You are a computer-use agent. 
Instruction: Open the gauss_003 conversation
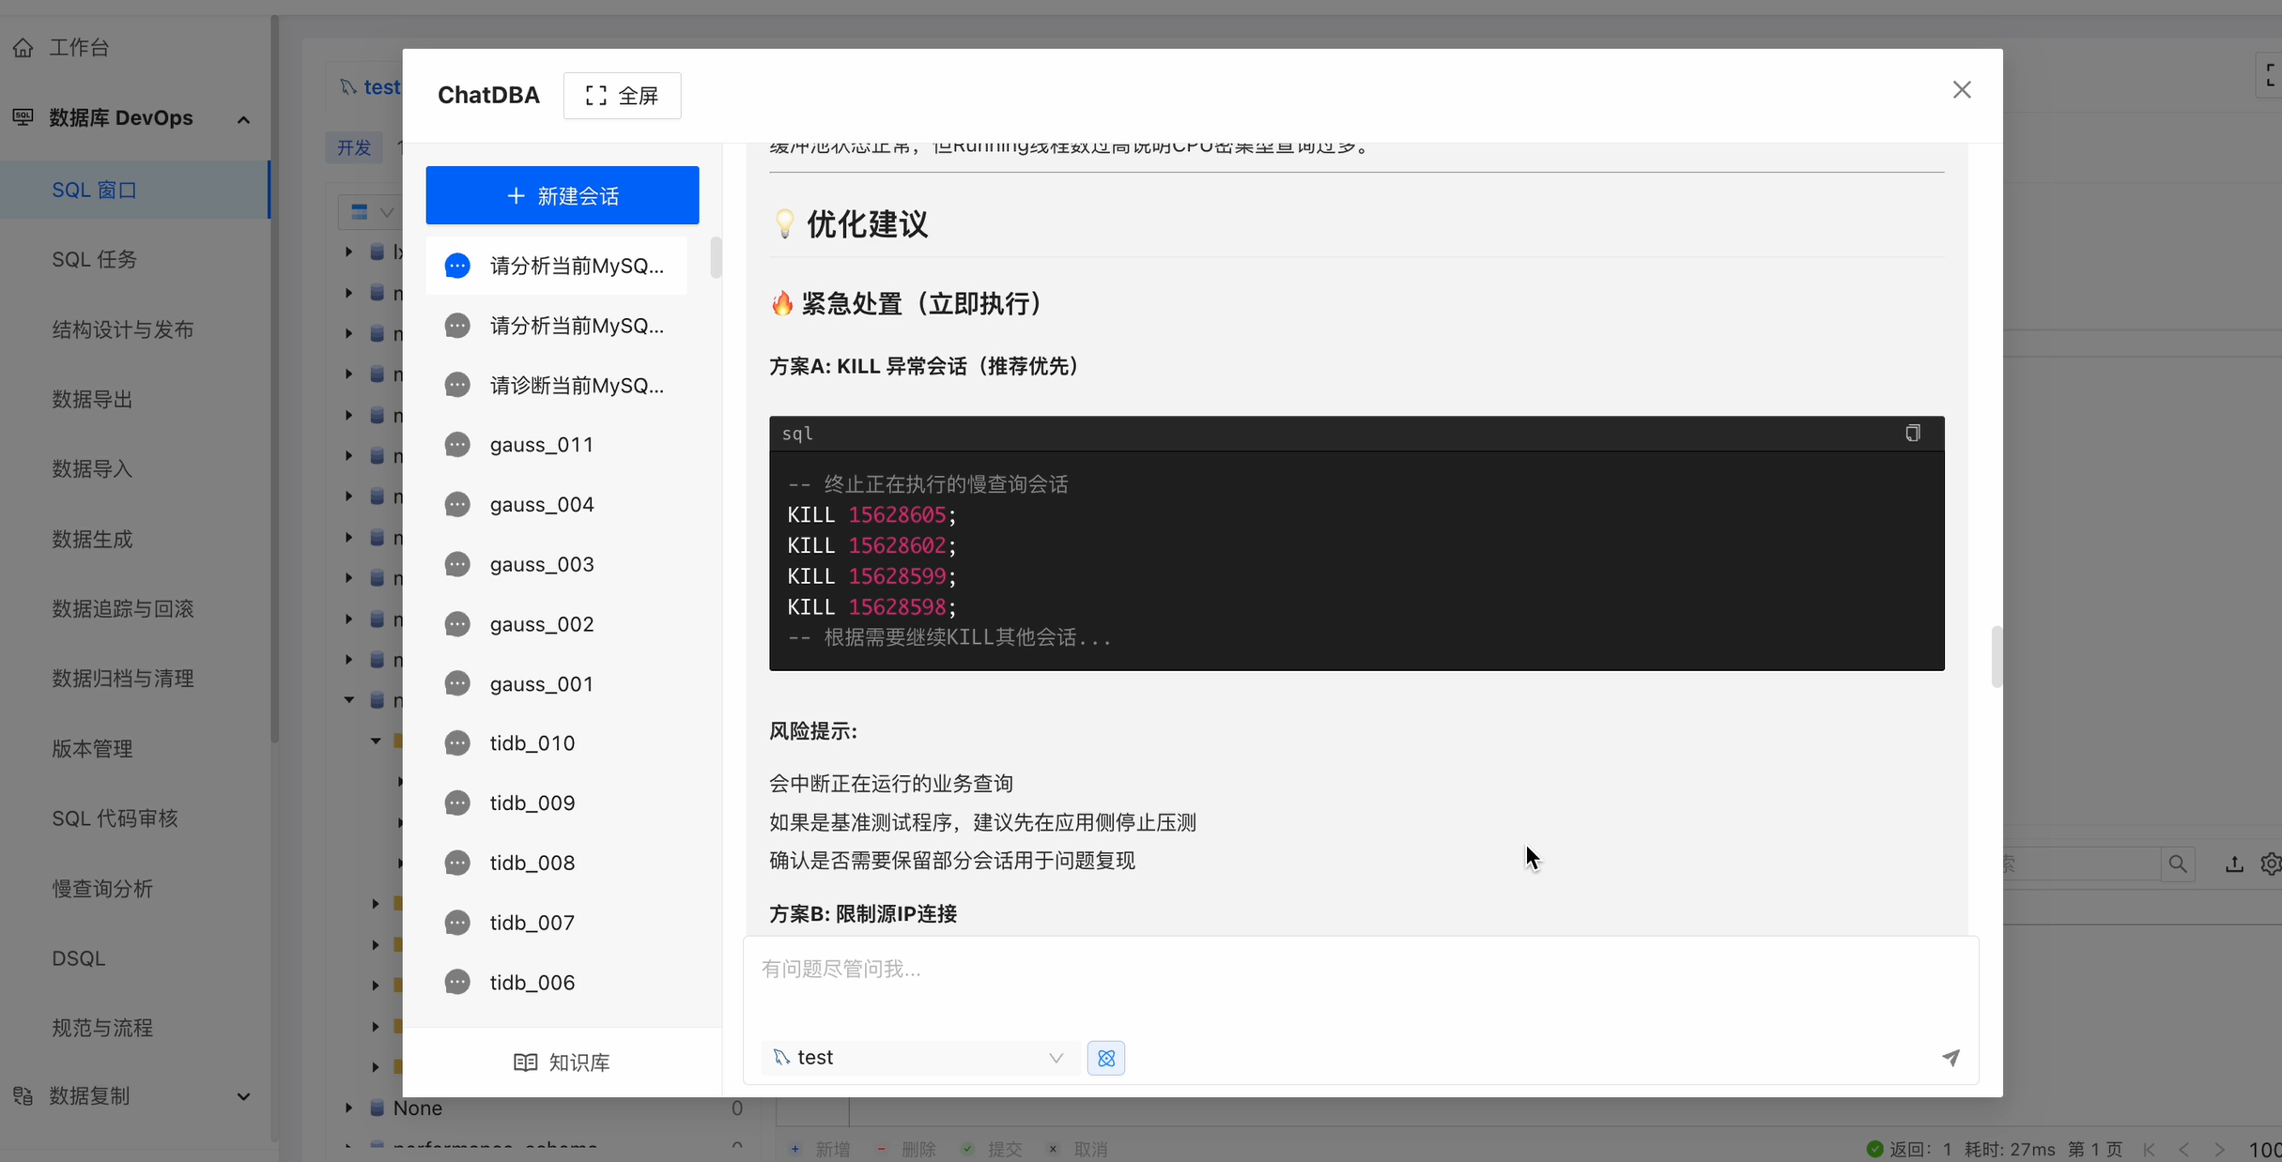click(x=556, y=564)
